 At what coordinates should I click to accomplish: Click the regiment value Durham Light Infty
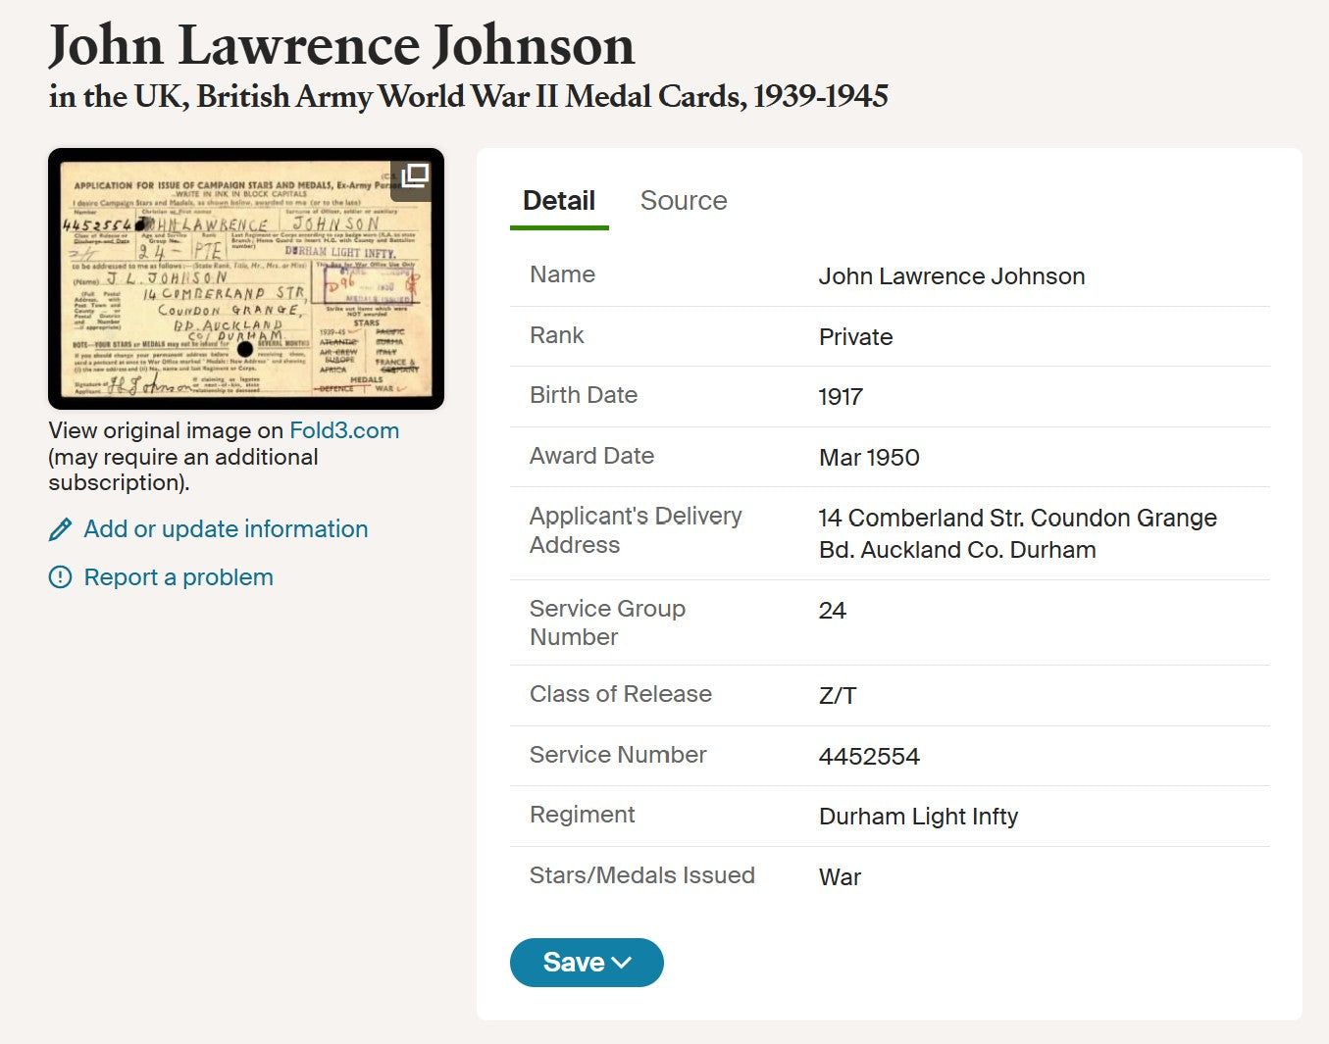(918, 817)
